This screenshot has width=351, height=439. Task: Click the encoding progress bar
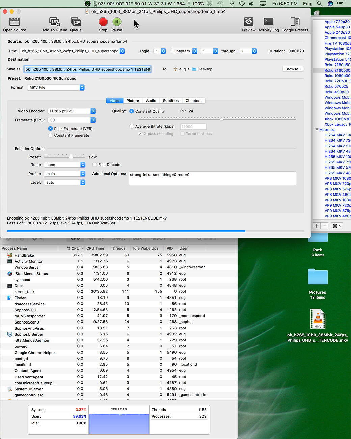point(156,231)
